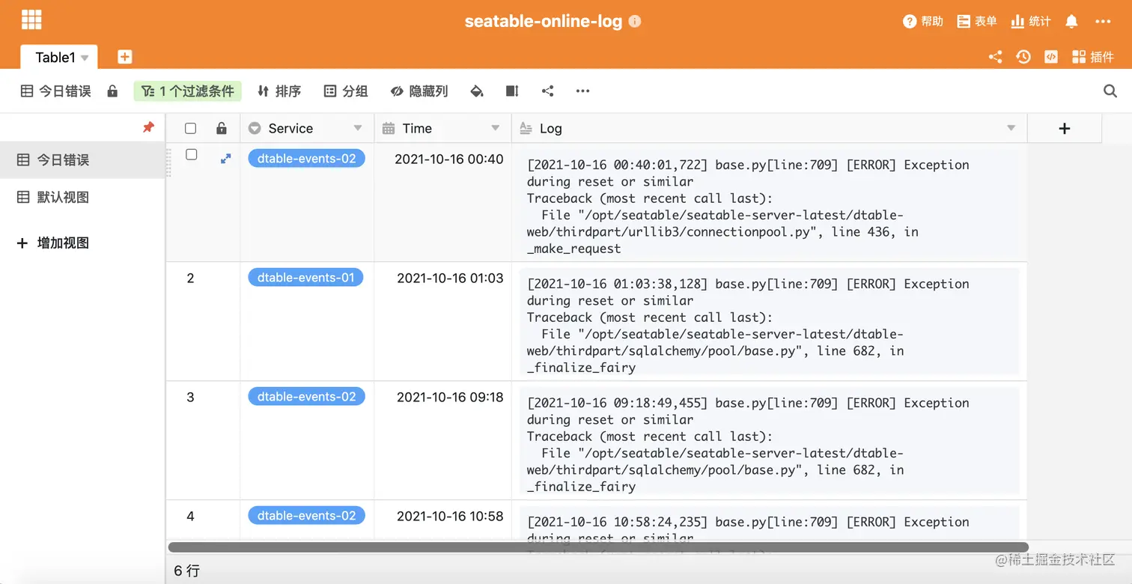Click the log cell starting 09:18:49,455
The width and height of the screenshot is (1132, 584).
(769, 440)
